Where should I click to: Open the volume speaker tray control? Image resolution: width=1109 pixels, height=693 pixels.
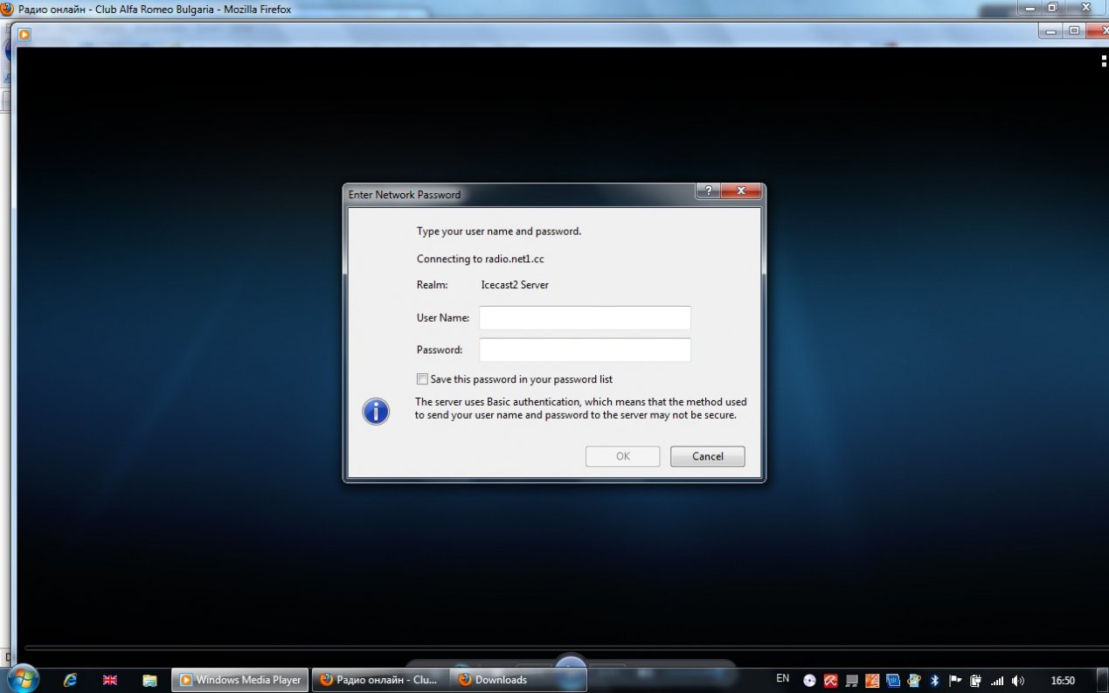point(1018,680)
